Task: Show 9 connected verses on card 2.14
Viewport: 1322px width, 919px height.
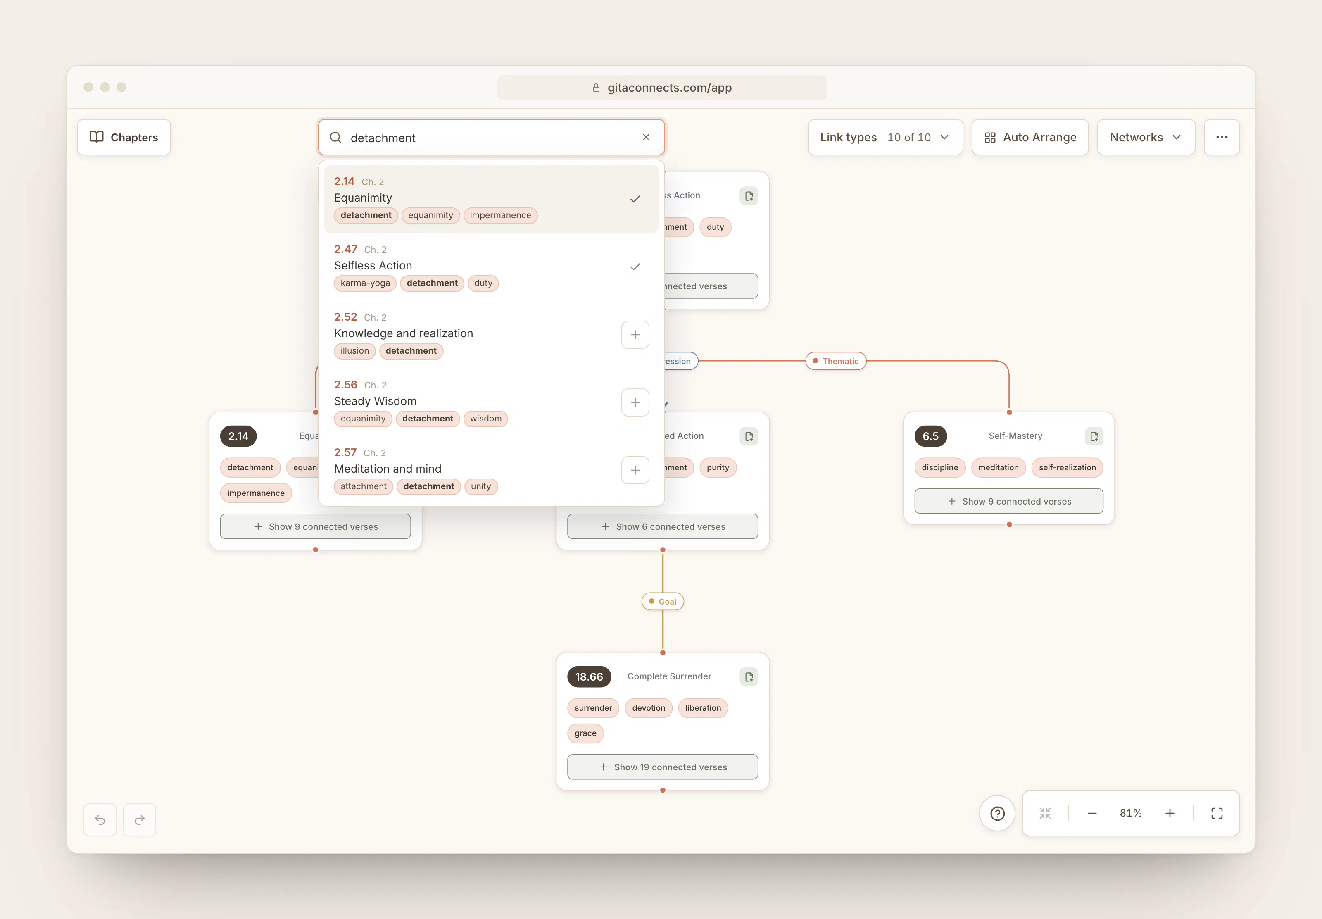Action: [315, 526]
